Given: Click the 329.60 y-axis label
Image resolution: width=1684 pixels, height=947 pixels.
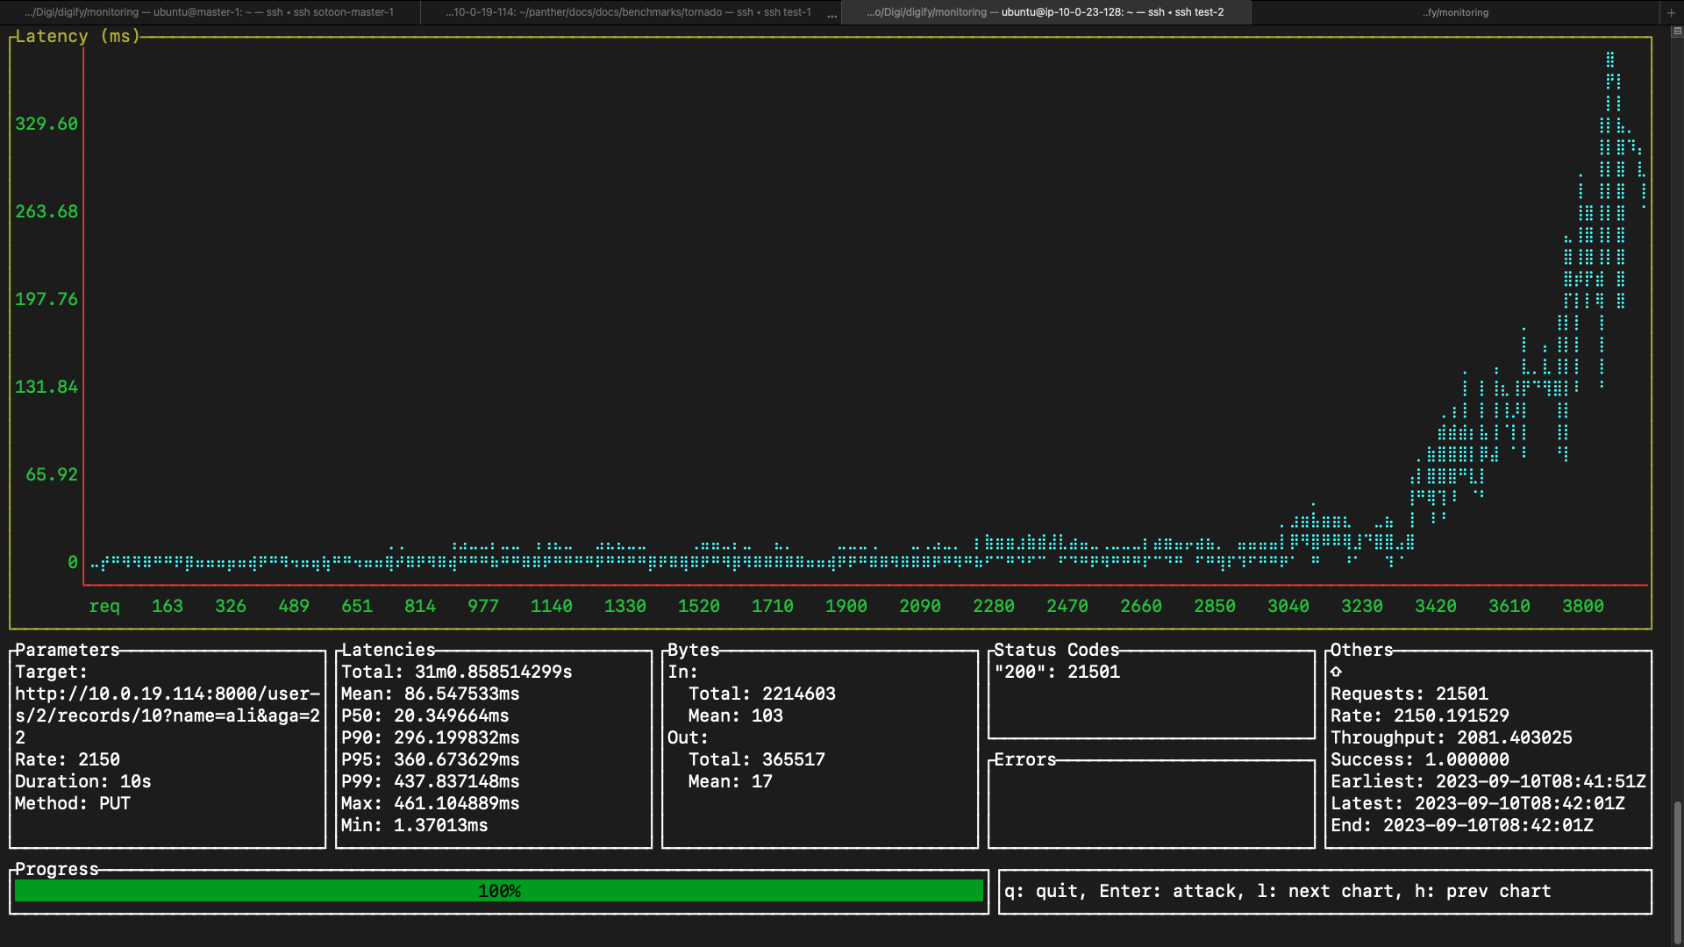Looking at the screenshot, I should (46, 124).
